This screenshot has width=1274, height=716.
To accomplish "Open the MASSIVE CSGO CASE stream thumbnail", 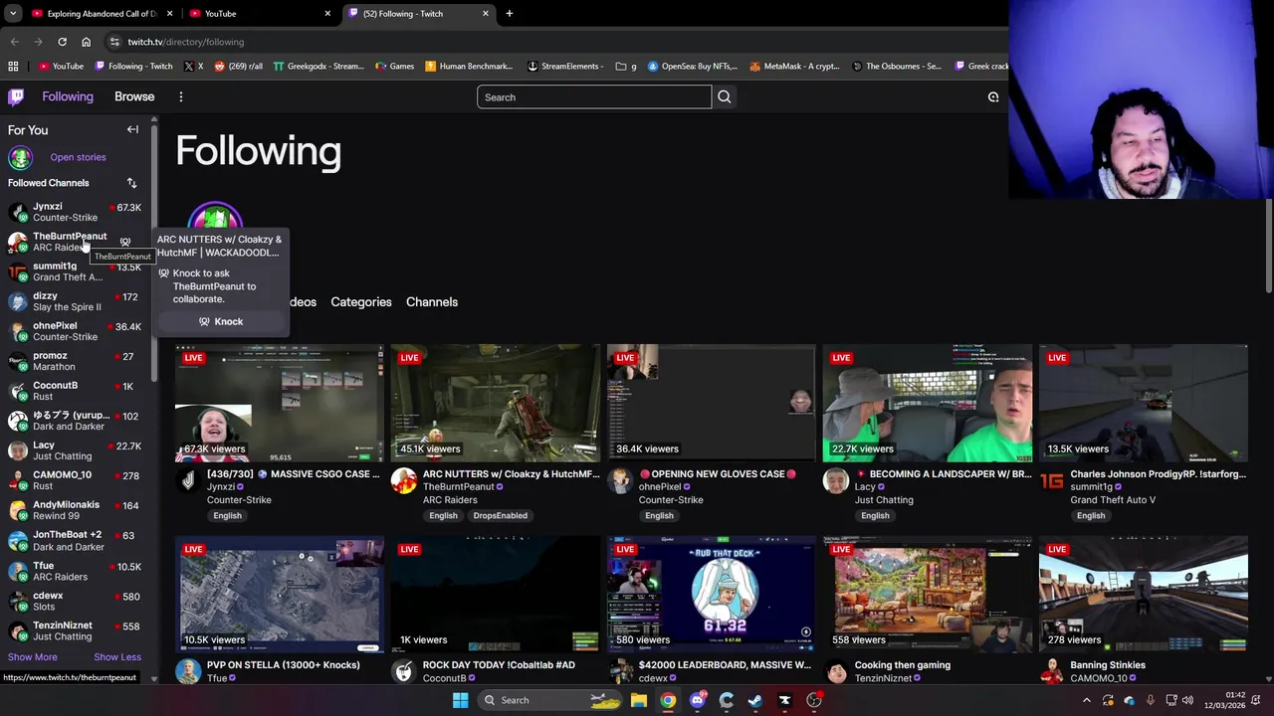I will tap(280, 403).
